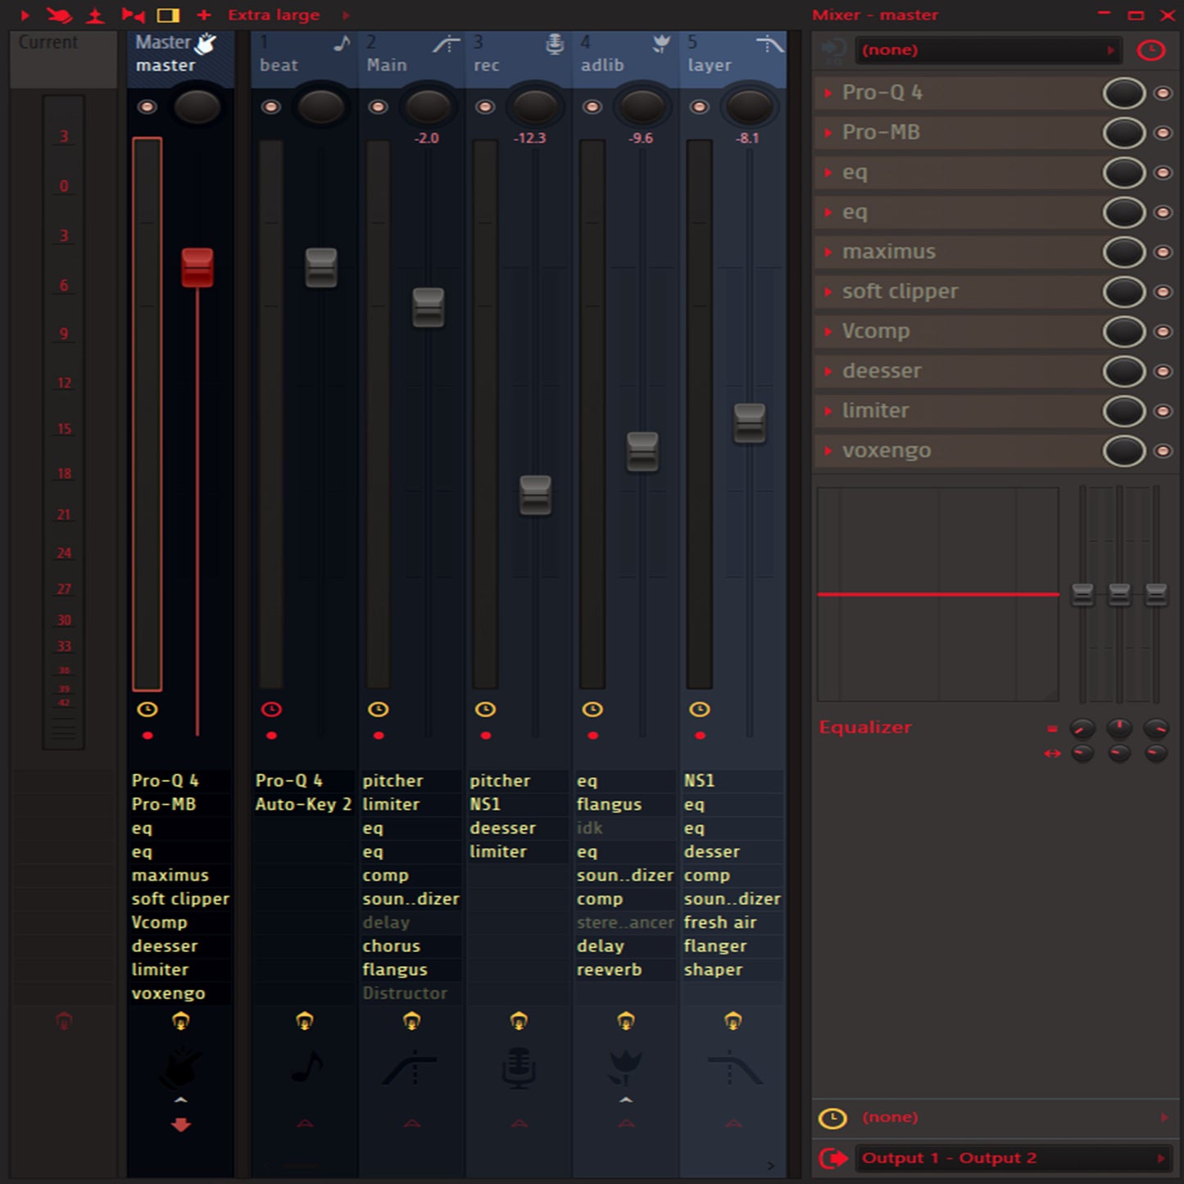Open the Extra large layout dropdown

coord(274,15)
